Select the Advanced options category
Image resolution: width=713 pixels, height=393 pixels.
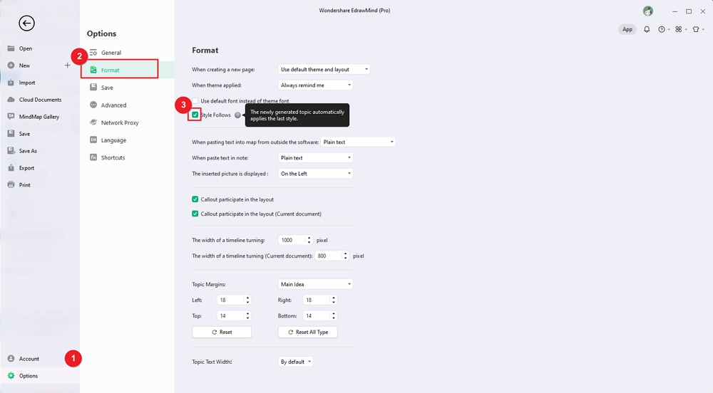(x=113, y=105)
